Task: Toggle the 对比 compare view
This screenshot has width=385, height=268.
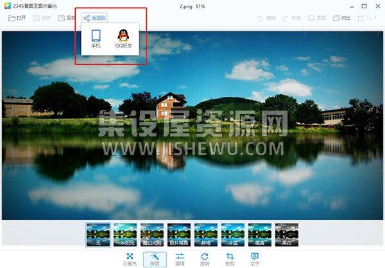Action: pos(341,18)
